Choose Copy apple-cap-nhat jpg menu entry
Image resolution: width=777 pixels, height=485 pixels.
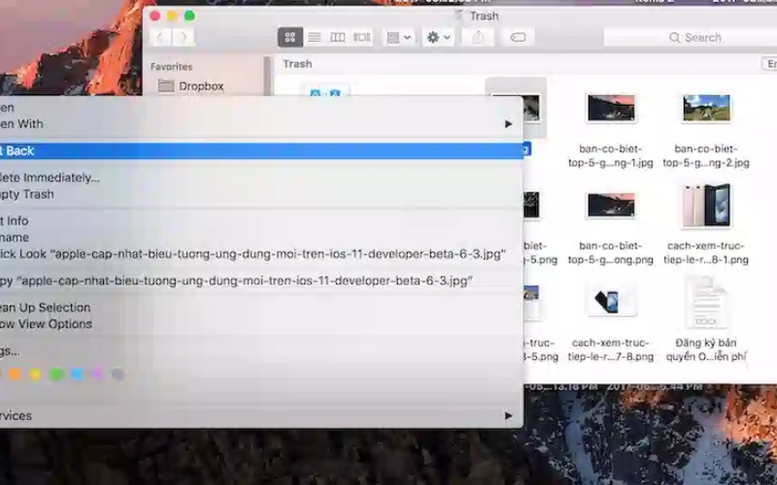(261, 281)
